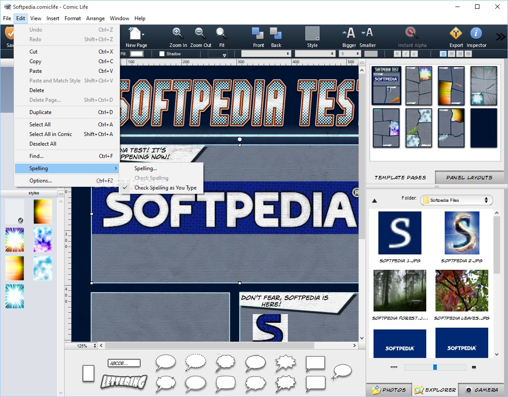Click the text color swatch near size
The width and height of the screenshot is (508, 397).
point(371,54)
